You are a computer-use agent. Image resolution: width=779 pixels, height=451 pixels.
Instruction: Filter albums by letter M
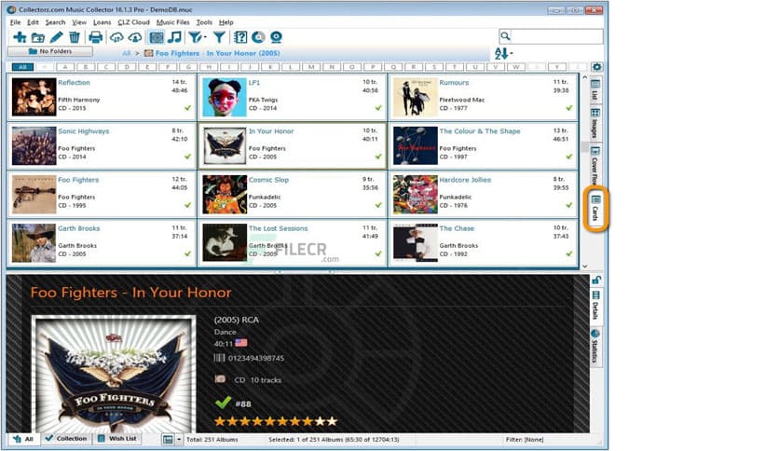point(311,66)
